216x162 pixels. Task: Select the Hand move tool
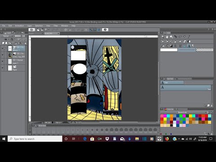(167, 37)
